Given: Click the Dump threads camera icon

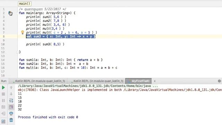Looking at the screenshot, I should (x=3, y=107).
